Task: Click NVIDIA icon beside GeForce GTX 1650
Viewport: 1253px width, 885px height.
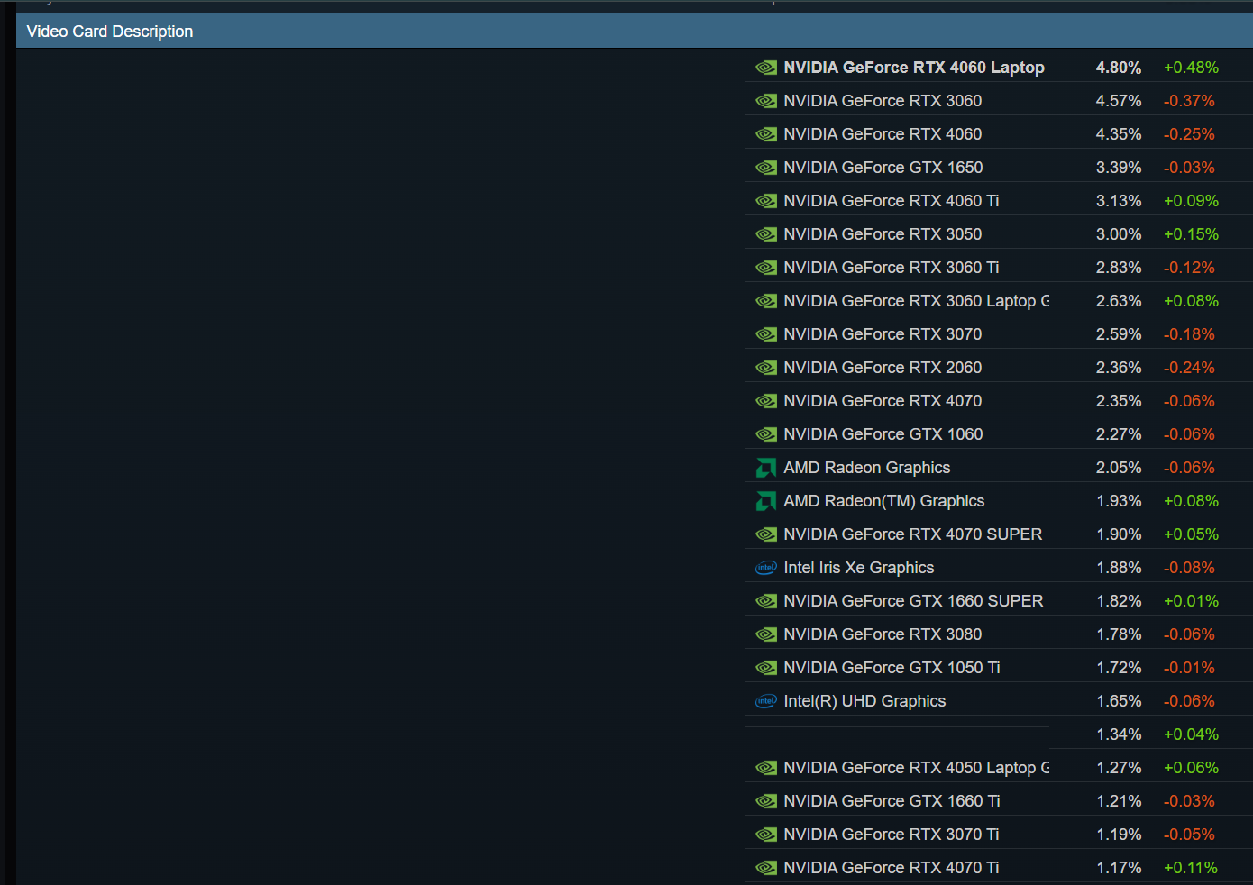Action: tap(766, 168)
